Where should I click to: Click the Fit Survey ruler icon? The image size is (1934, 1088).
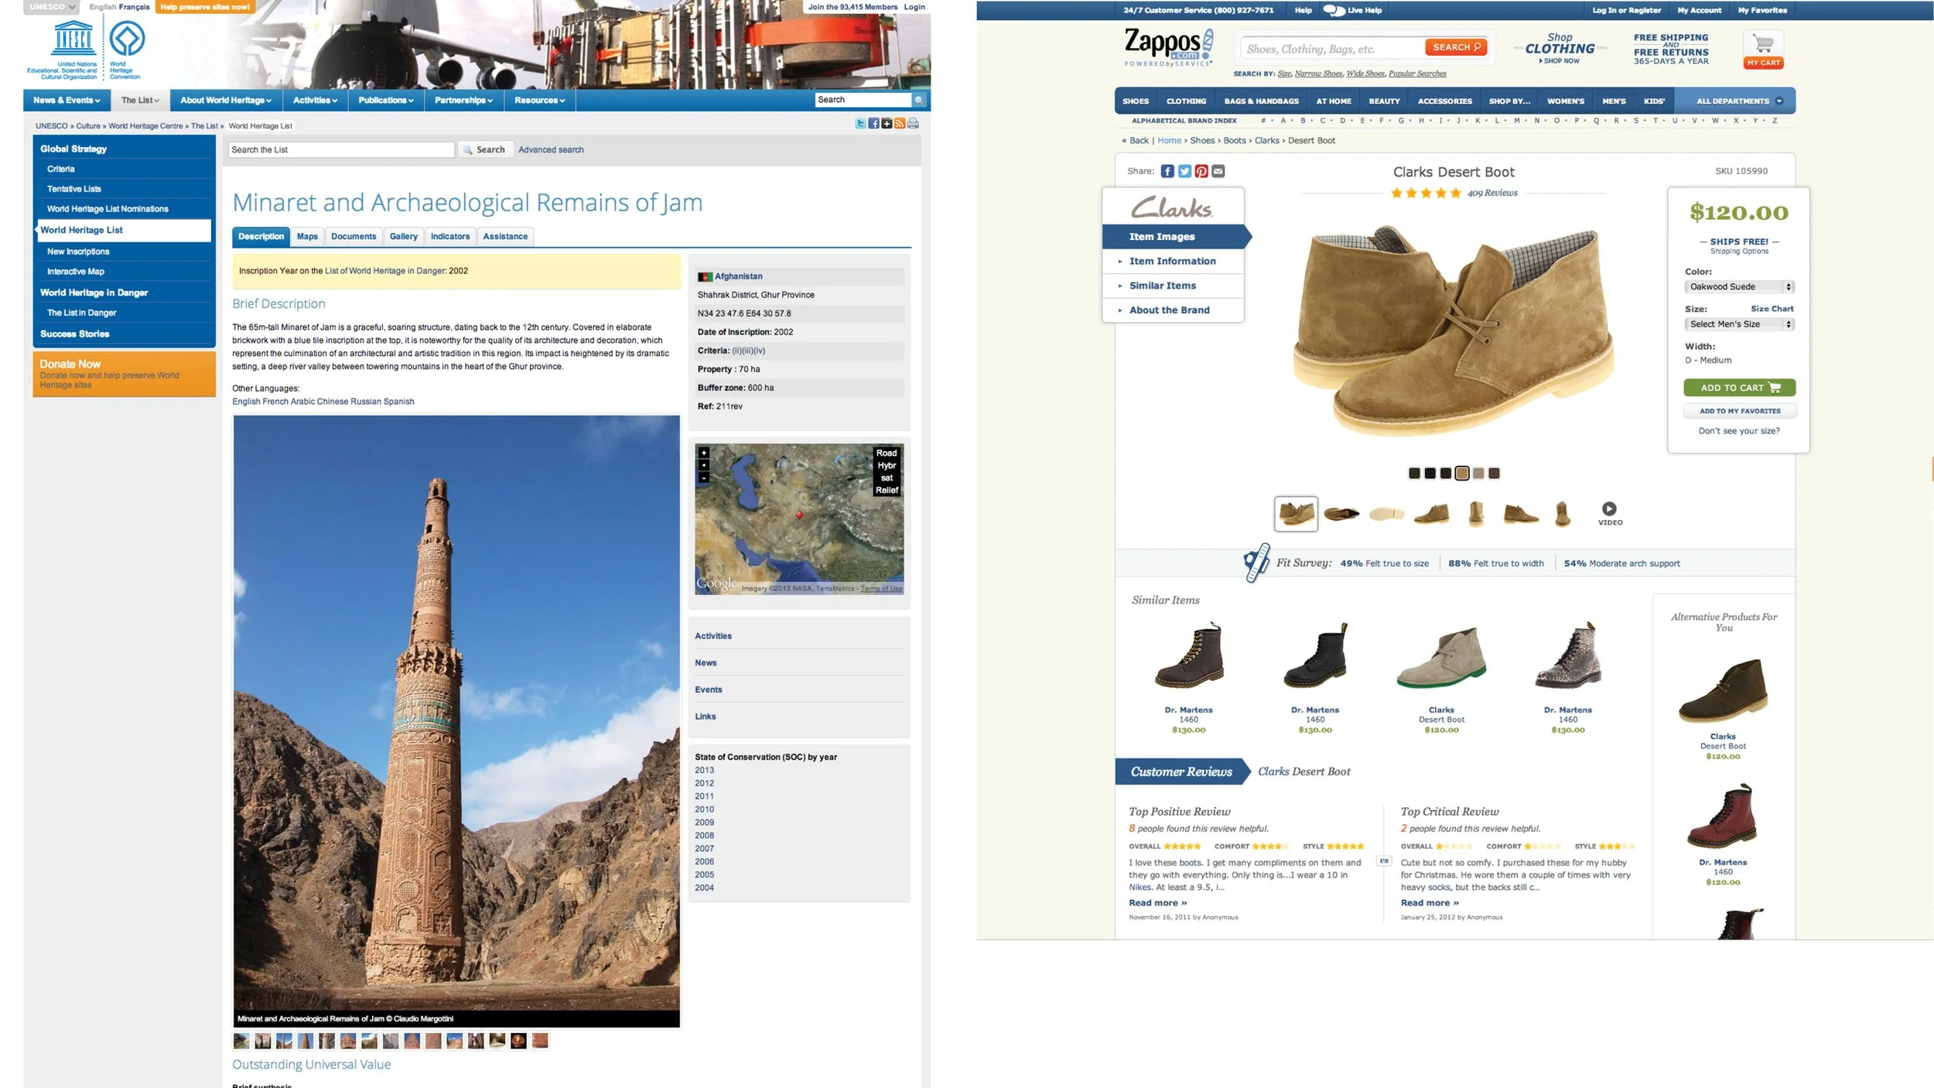pyautogui.click(x=1256, y=563)
